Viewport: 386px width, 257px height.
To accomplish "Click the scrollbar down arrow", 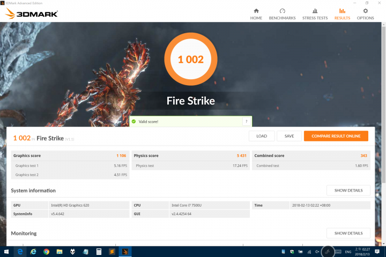I will click(383, 244).
